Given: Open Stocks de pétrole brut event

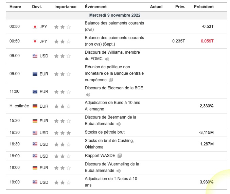Looking at the screenshot, I should pos(107,132).
